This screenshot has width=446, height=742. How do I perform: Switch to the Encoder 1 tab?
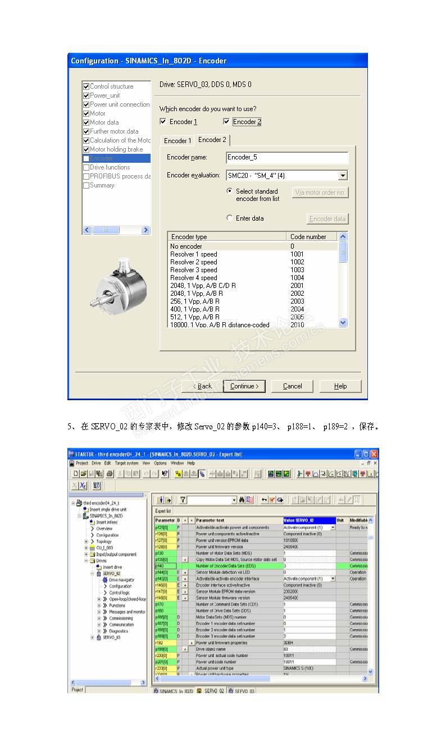click(x=178, y=141)
